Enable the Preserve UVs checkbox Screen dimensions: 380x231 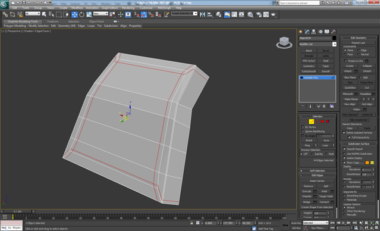tap(346, 61)
